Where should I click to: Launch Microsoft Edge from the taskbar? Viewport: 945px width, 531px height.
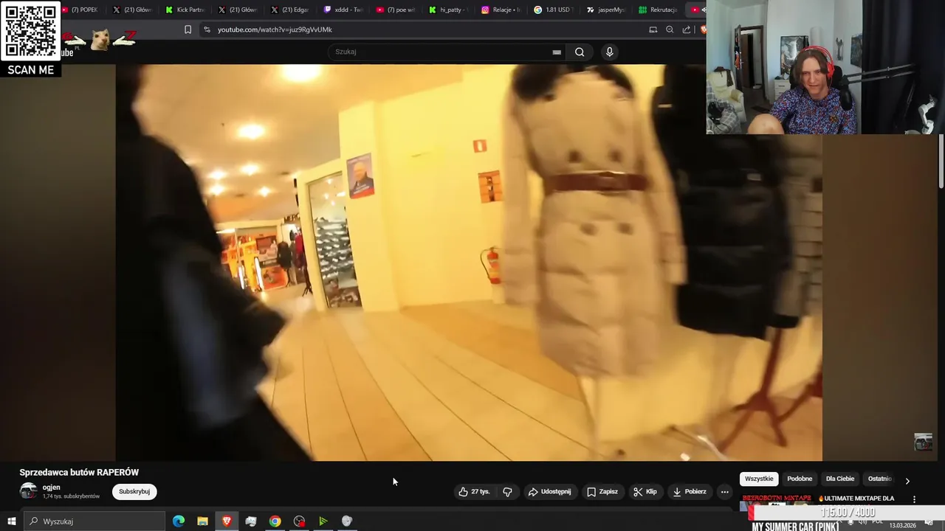[179, 521]
